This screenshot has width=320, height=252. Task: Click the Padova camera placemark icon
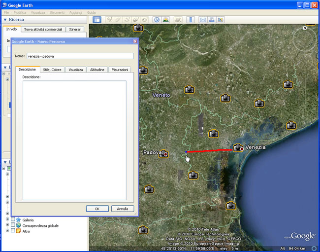163,153
